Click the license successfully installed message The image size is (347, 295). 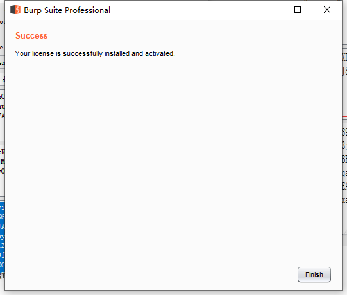[95, 53]
